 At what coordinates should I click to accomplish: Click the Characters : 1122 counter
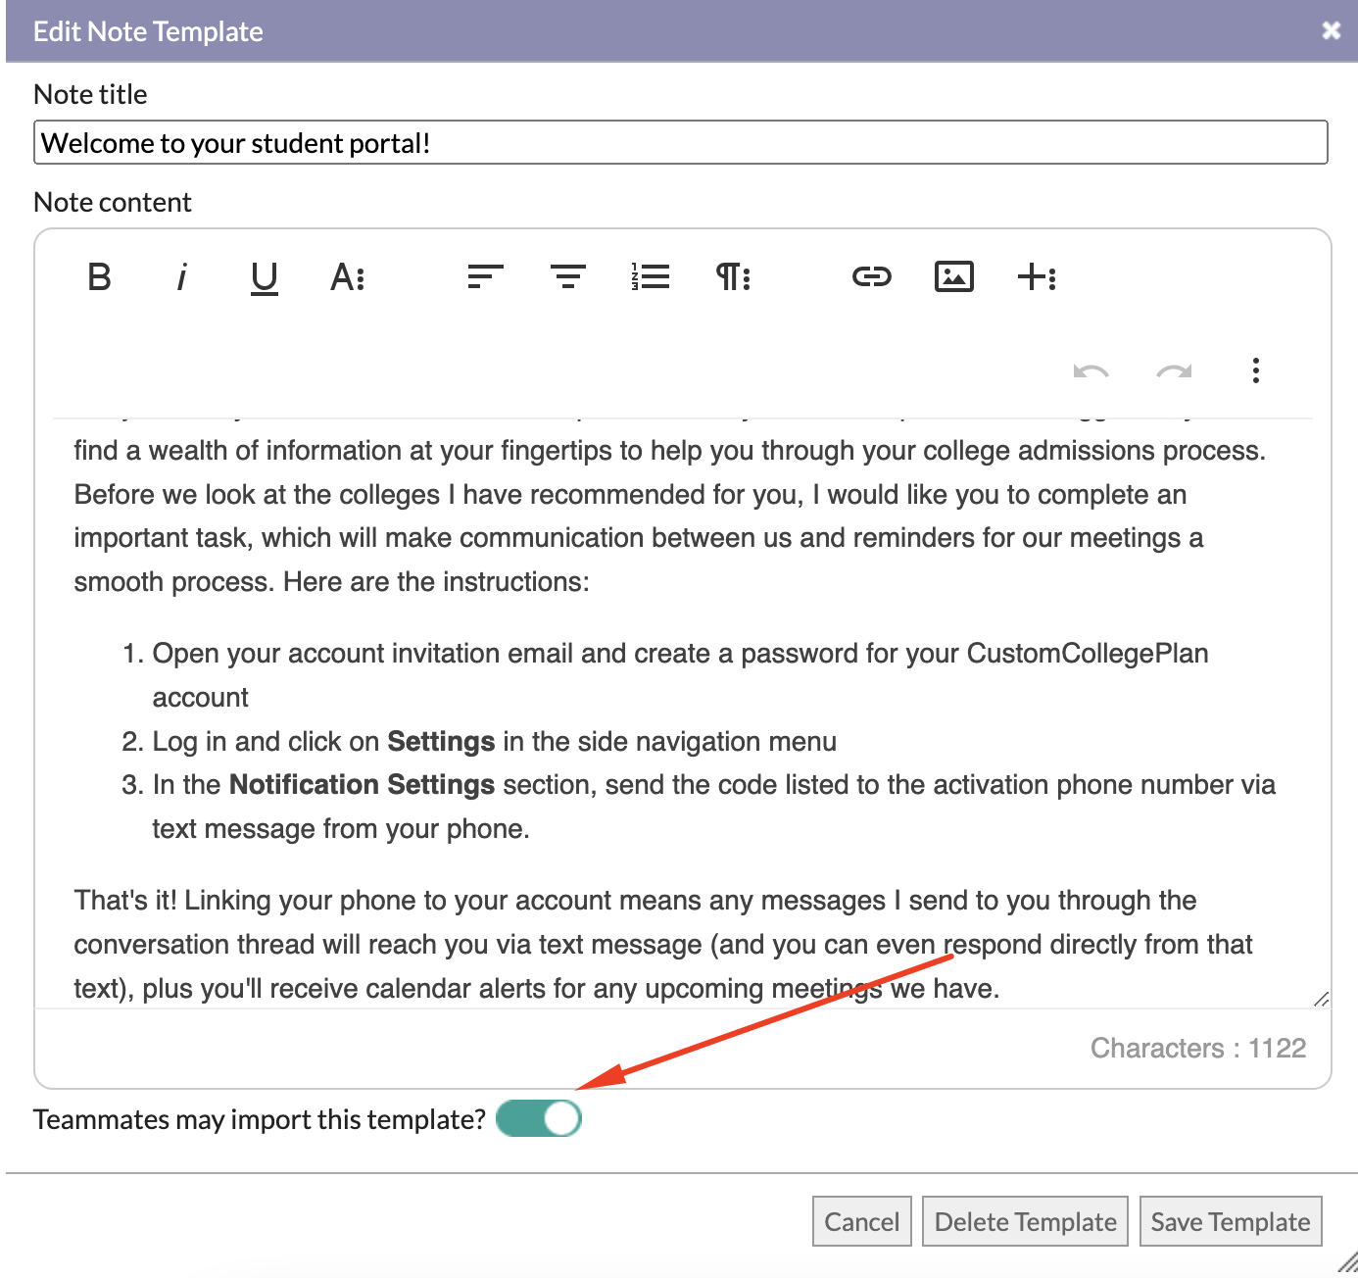tap(1198, 1048)
